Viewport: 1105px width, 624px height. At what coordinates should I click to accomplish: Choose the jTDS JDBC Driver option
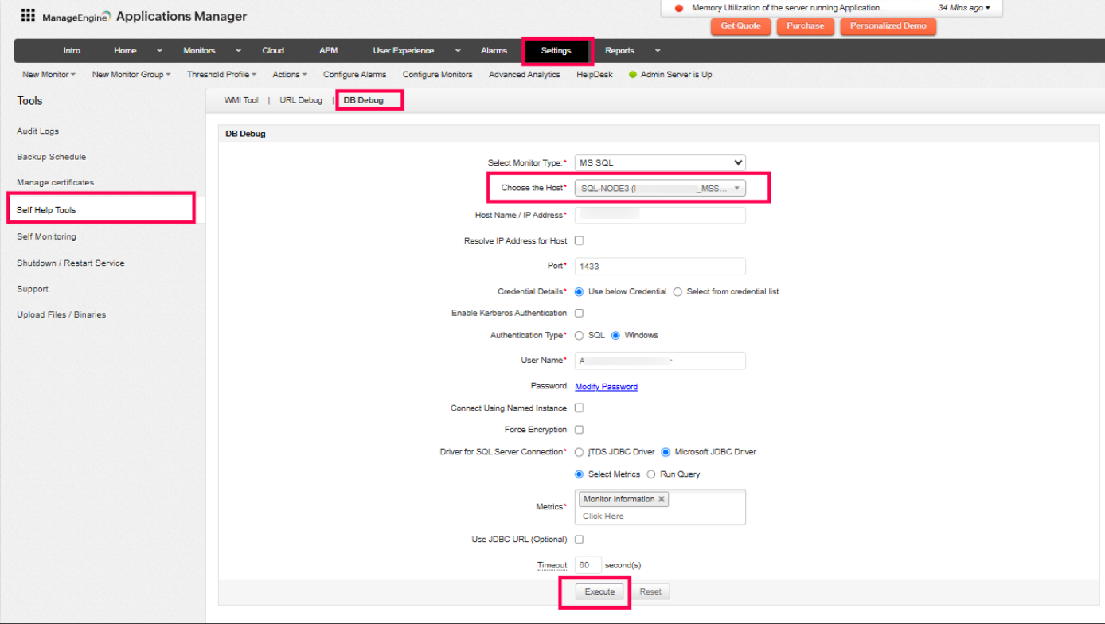point(580,452)
